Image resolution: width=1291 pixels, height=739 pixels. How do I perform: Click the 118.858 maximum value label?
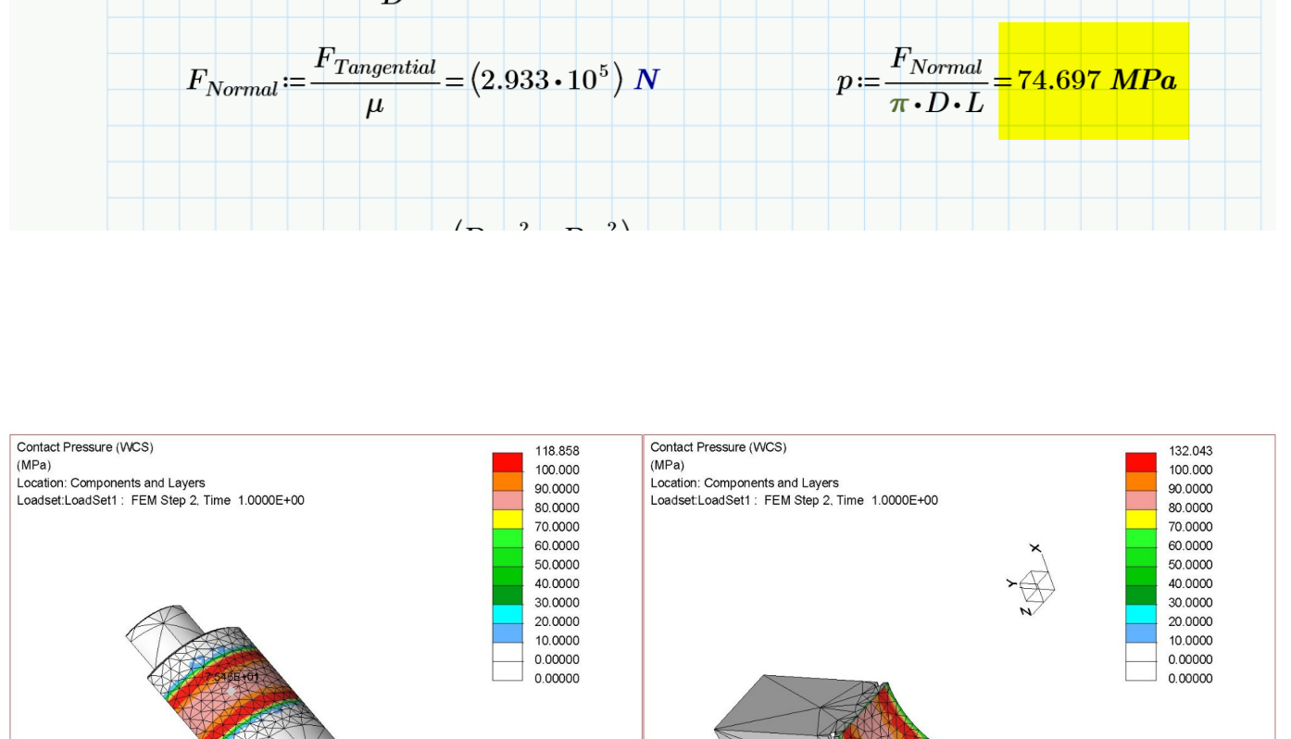(x=557, y=450)
